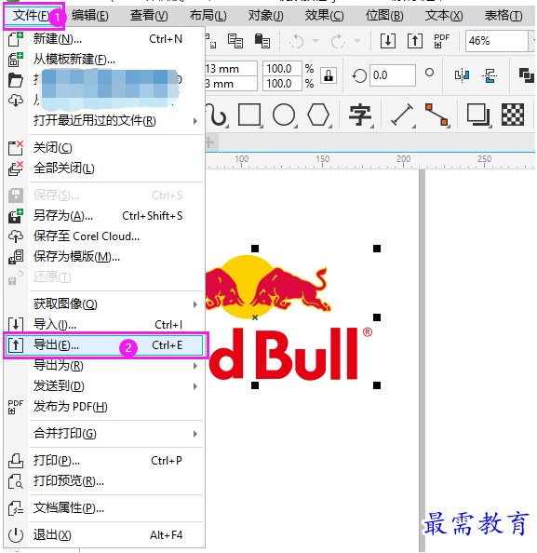The image size is (537, 553).
Task: Click the lower 100.0 scale field
Action: (282, 84)
